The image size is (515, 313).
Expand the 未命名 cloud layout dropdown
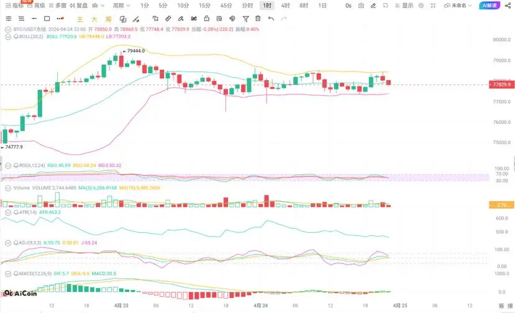tap(458, 6)
